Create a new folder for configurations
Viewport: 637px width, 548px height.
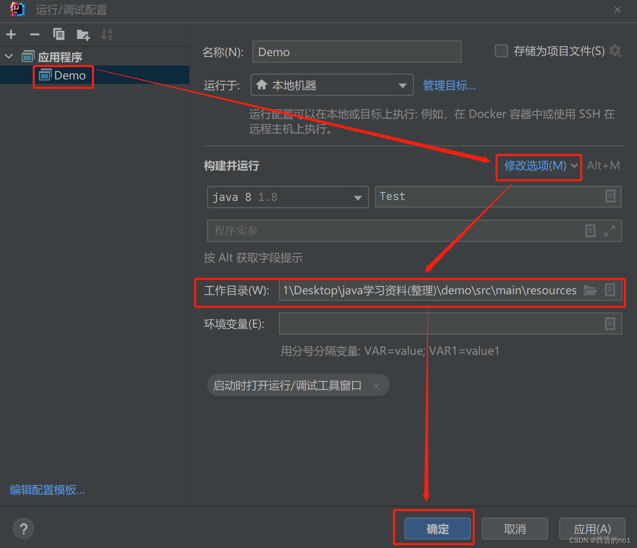[x=83, y=35]
